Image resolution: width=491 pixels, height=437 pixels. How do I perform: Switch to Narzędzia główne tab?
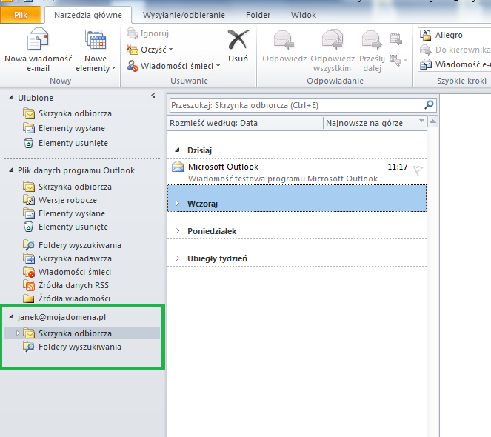pyautogui.click(x=88, y=15)
